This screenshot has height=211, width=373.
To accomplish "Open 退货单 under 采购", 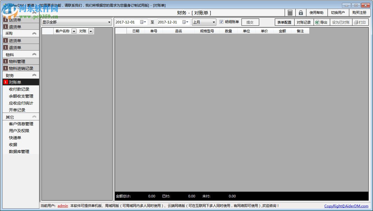I will coord(21,48).
